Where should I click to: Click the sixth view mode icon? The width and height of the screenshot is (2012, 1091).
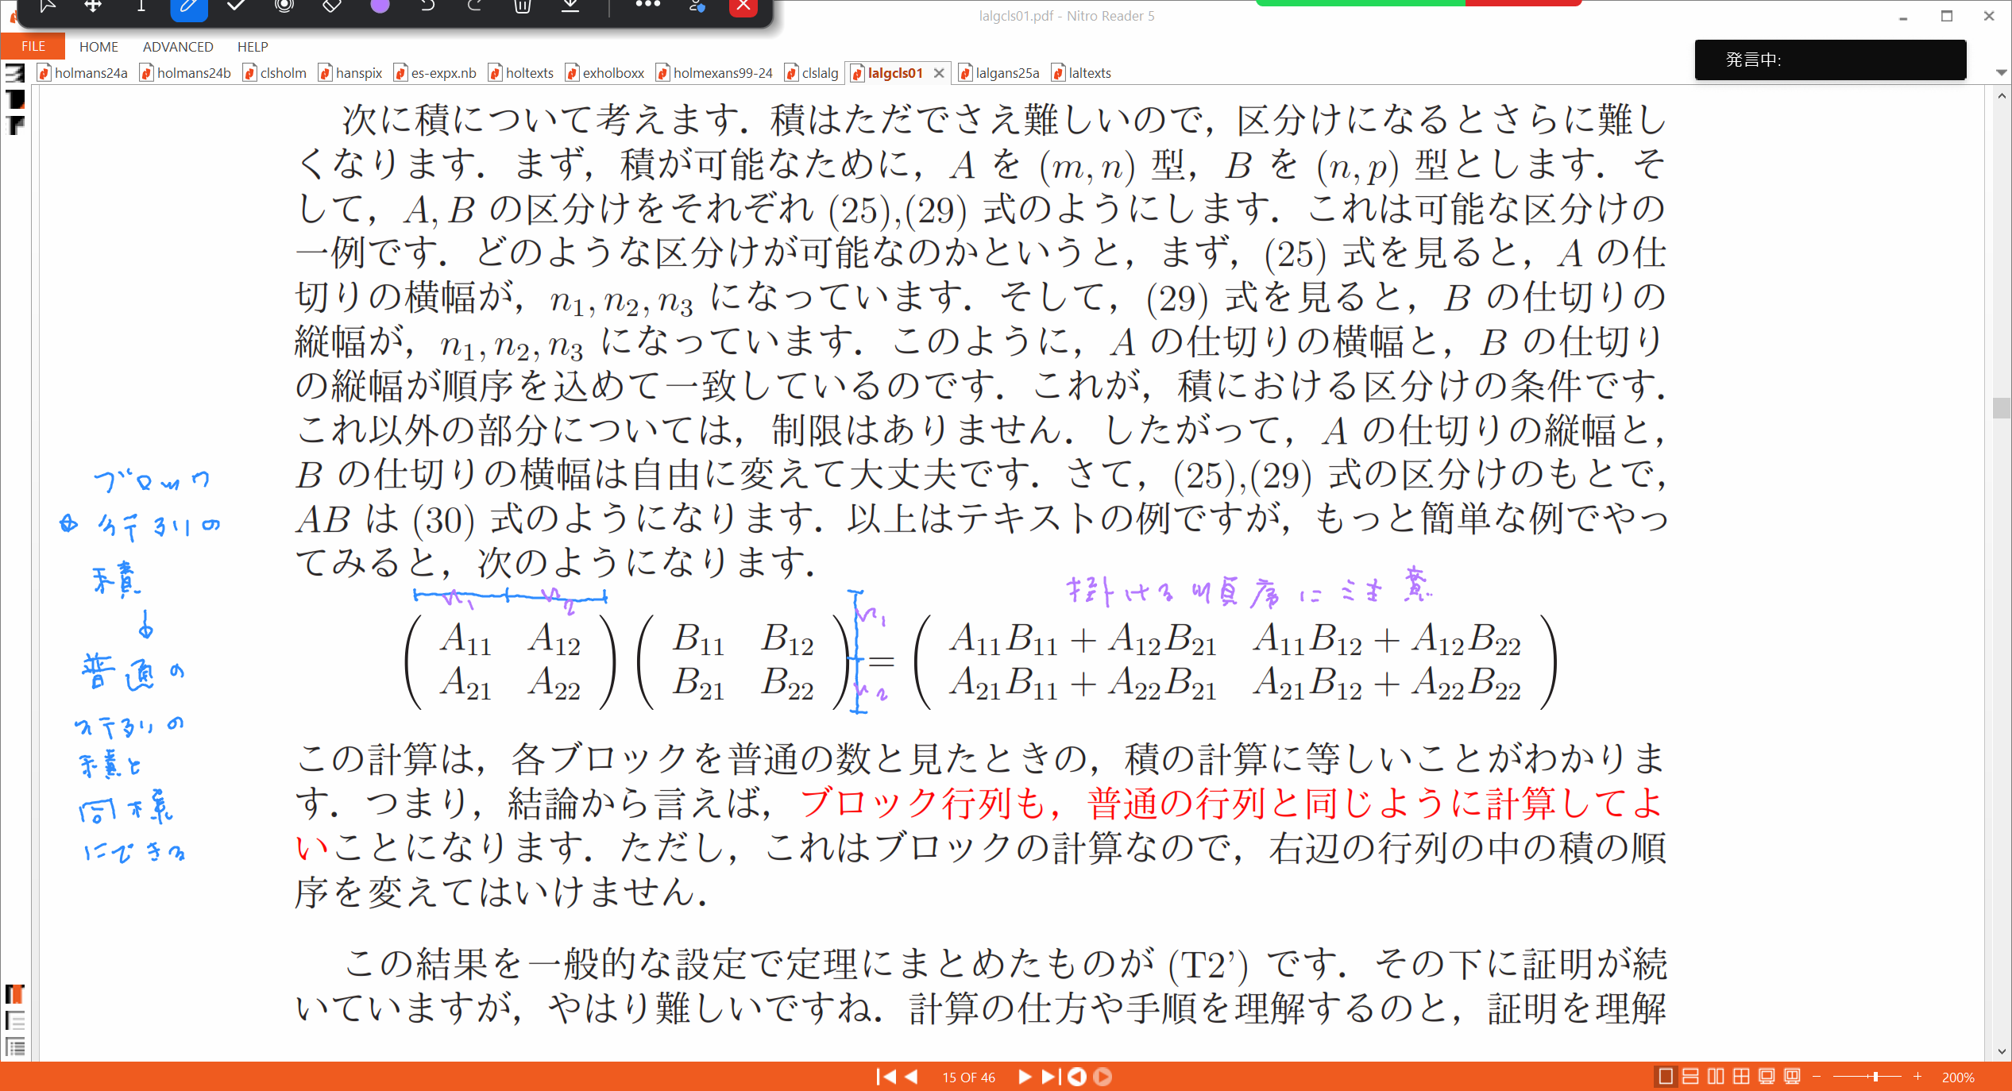coord(1792,1077)
